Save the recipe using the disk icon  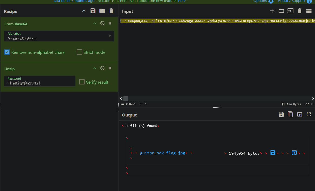[93, 11]
